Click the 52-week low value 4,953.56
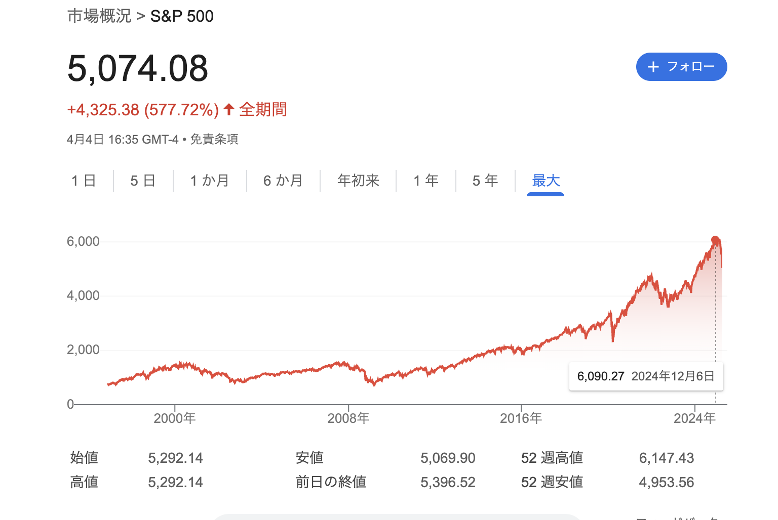Viewport: 778px width, 520px height. click(667, 483)
